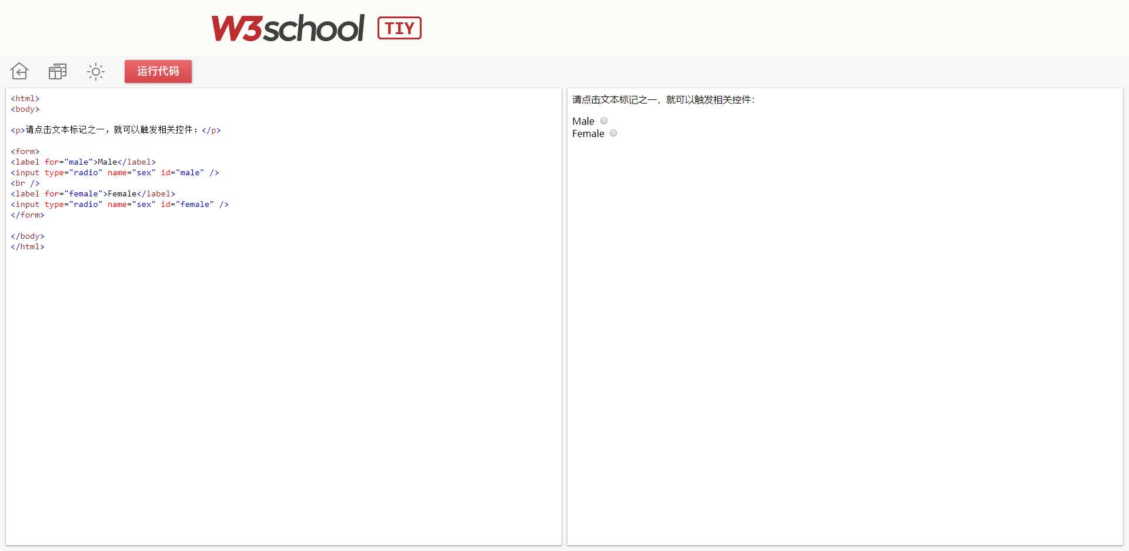Click the <p> paragraph line in the code
The image size is (1129, 551).
click(x=116, y=130)
